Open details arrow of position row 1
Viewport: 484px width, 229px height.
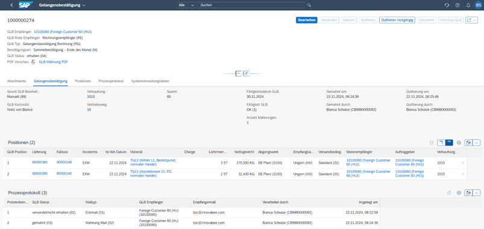tap(463, 162)
